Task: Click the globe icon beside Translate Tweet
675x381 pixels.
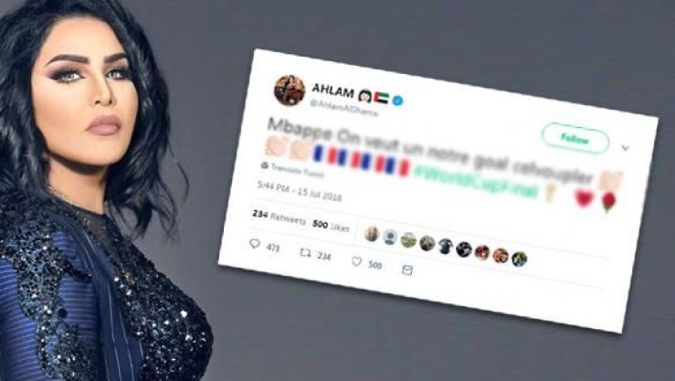Action: (265, 165)
